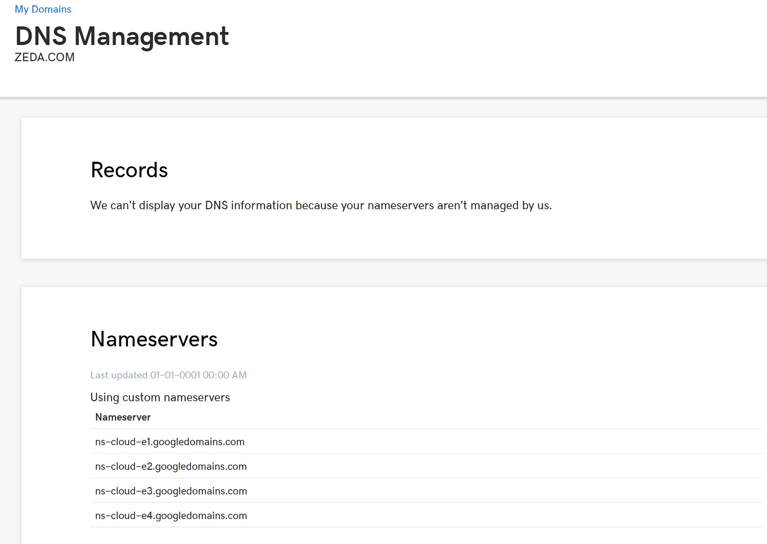Select the ns-cloud-e3.googledomains.com row
The image size is (767, 544).
coord(171,491)
